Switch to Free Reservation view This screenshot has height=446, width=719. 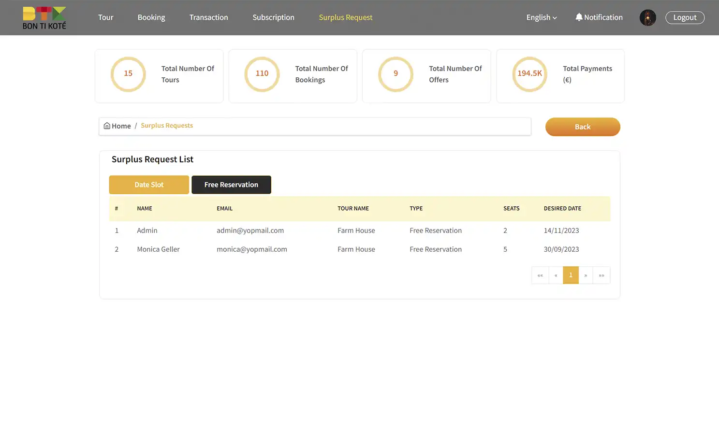click(x=231, y=185)
